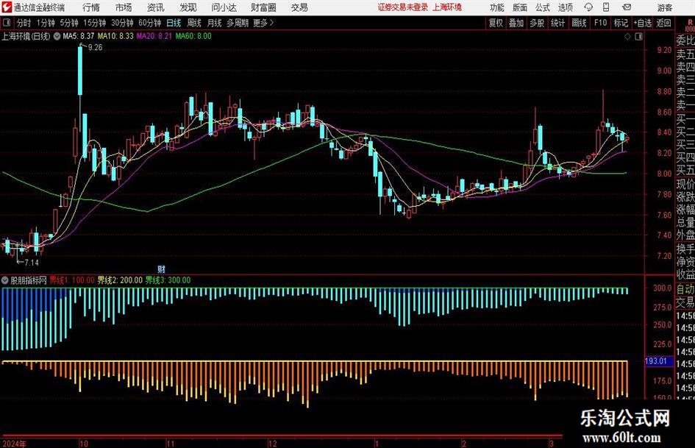Click the 多股 toolbar button
The image size is (695, 448).
(537, 23)
